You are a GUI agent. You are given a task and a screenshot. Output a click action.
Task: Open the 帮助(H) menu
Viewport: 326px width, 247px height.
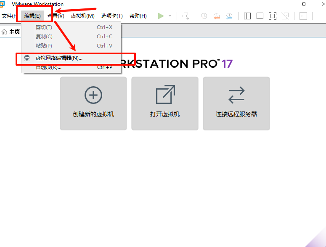(x=138, y=16)
